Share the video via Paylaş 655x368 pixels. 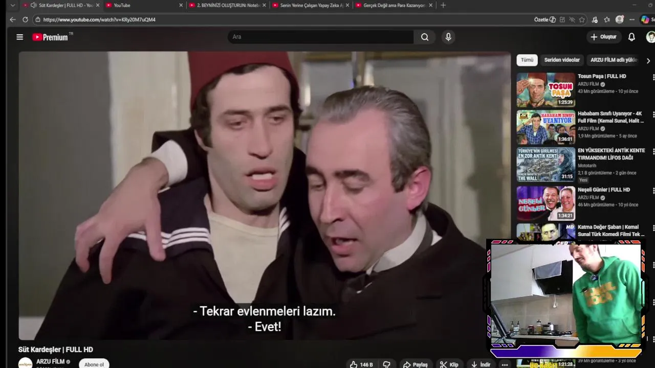click(x=415, y=364)
